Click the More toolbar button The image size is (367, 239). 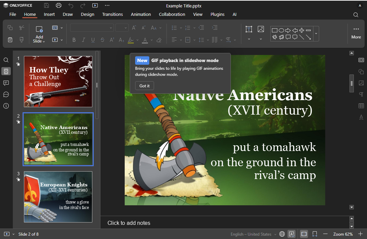click(356, 33)
